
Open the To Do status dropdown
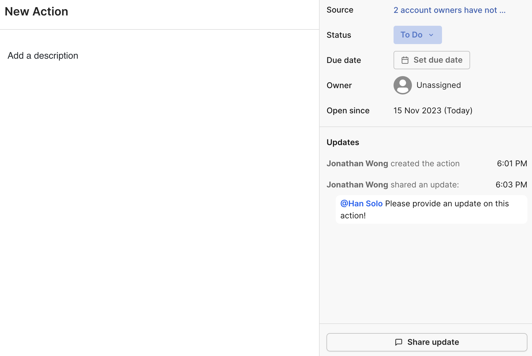[x=417, y=35]
